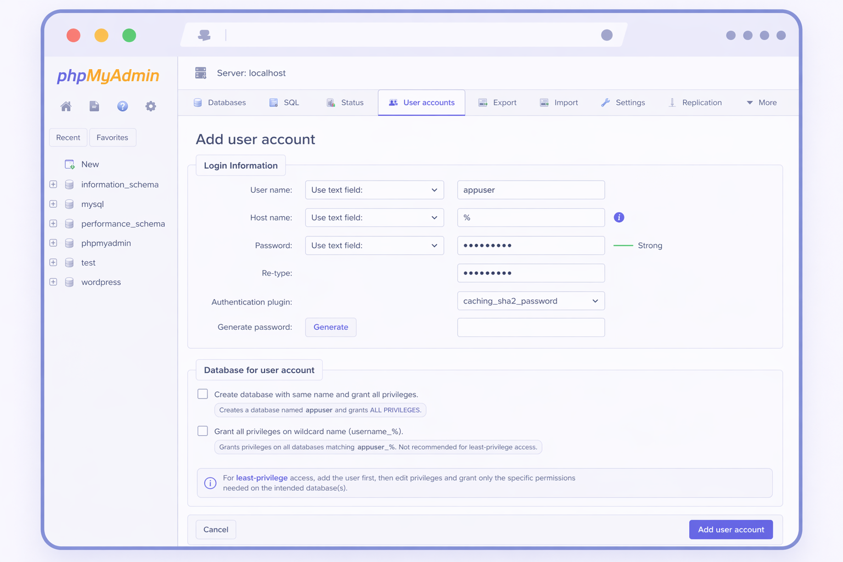Open the phpMyAdmin settings gear icon
The image size is (843, 562).
coord(150,106)
